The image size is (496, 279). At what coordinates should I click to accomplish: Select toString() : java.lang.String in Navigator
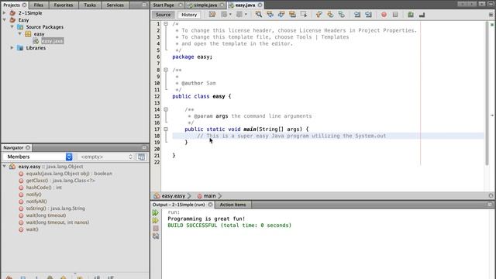55,208
